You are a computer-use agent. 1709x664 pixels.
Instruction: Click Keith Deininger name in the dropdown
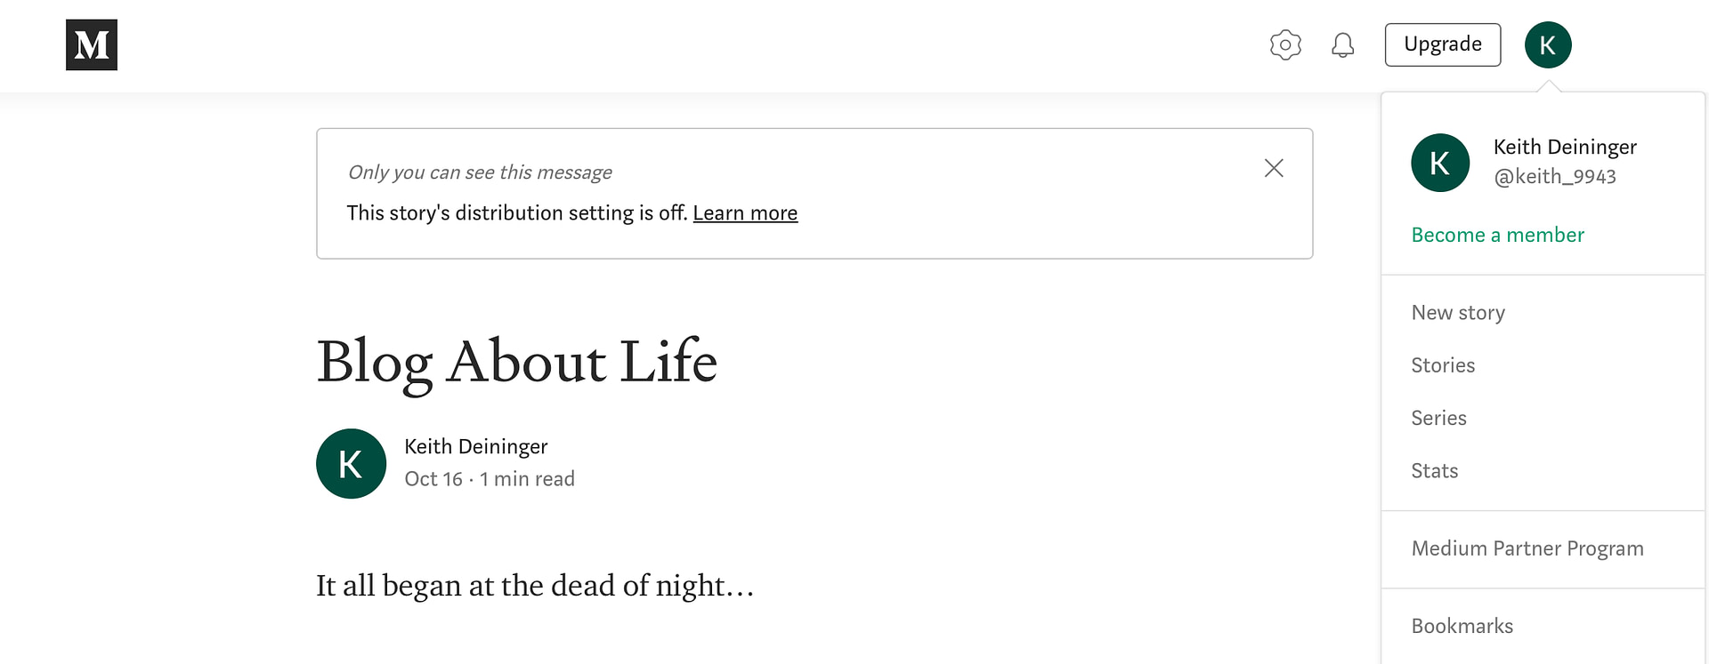click(1565, 148)
